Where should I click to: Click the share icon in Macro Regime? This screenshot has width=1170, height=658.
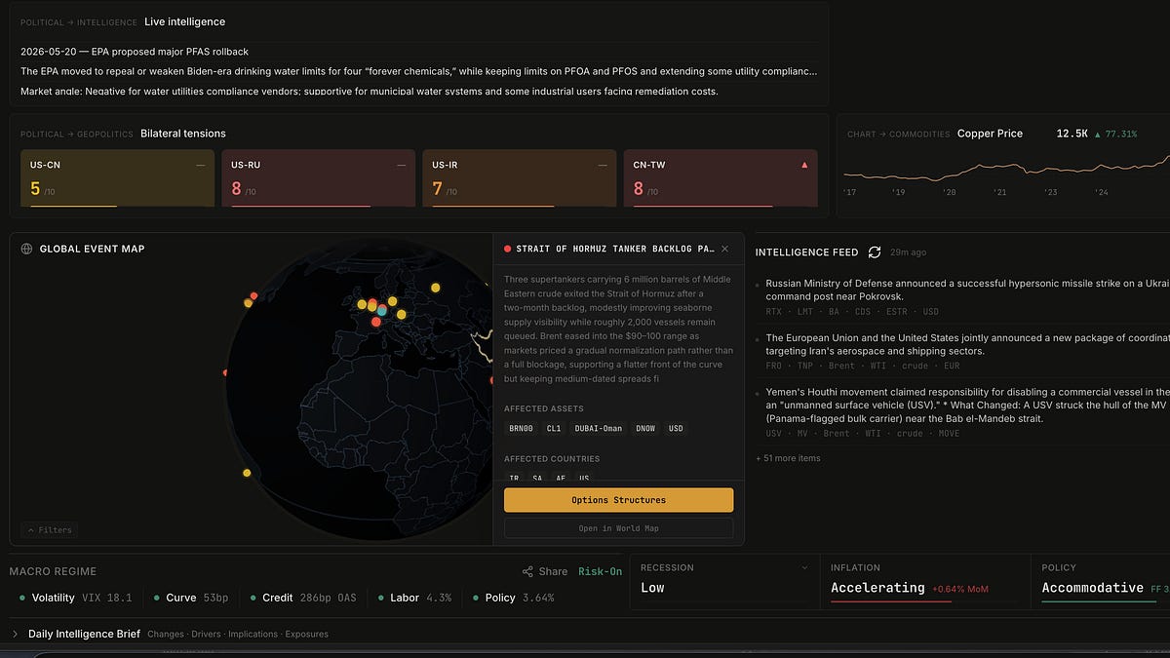click(527, 571)
